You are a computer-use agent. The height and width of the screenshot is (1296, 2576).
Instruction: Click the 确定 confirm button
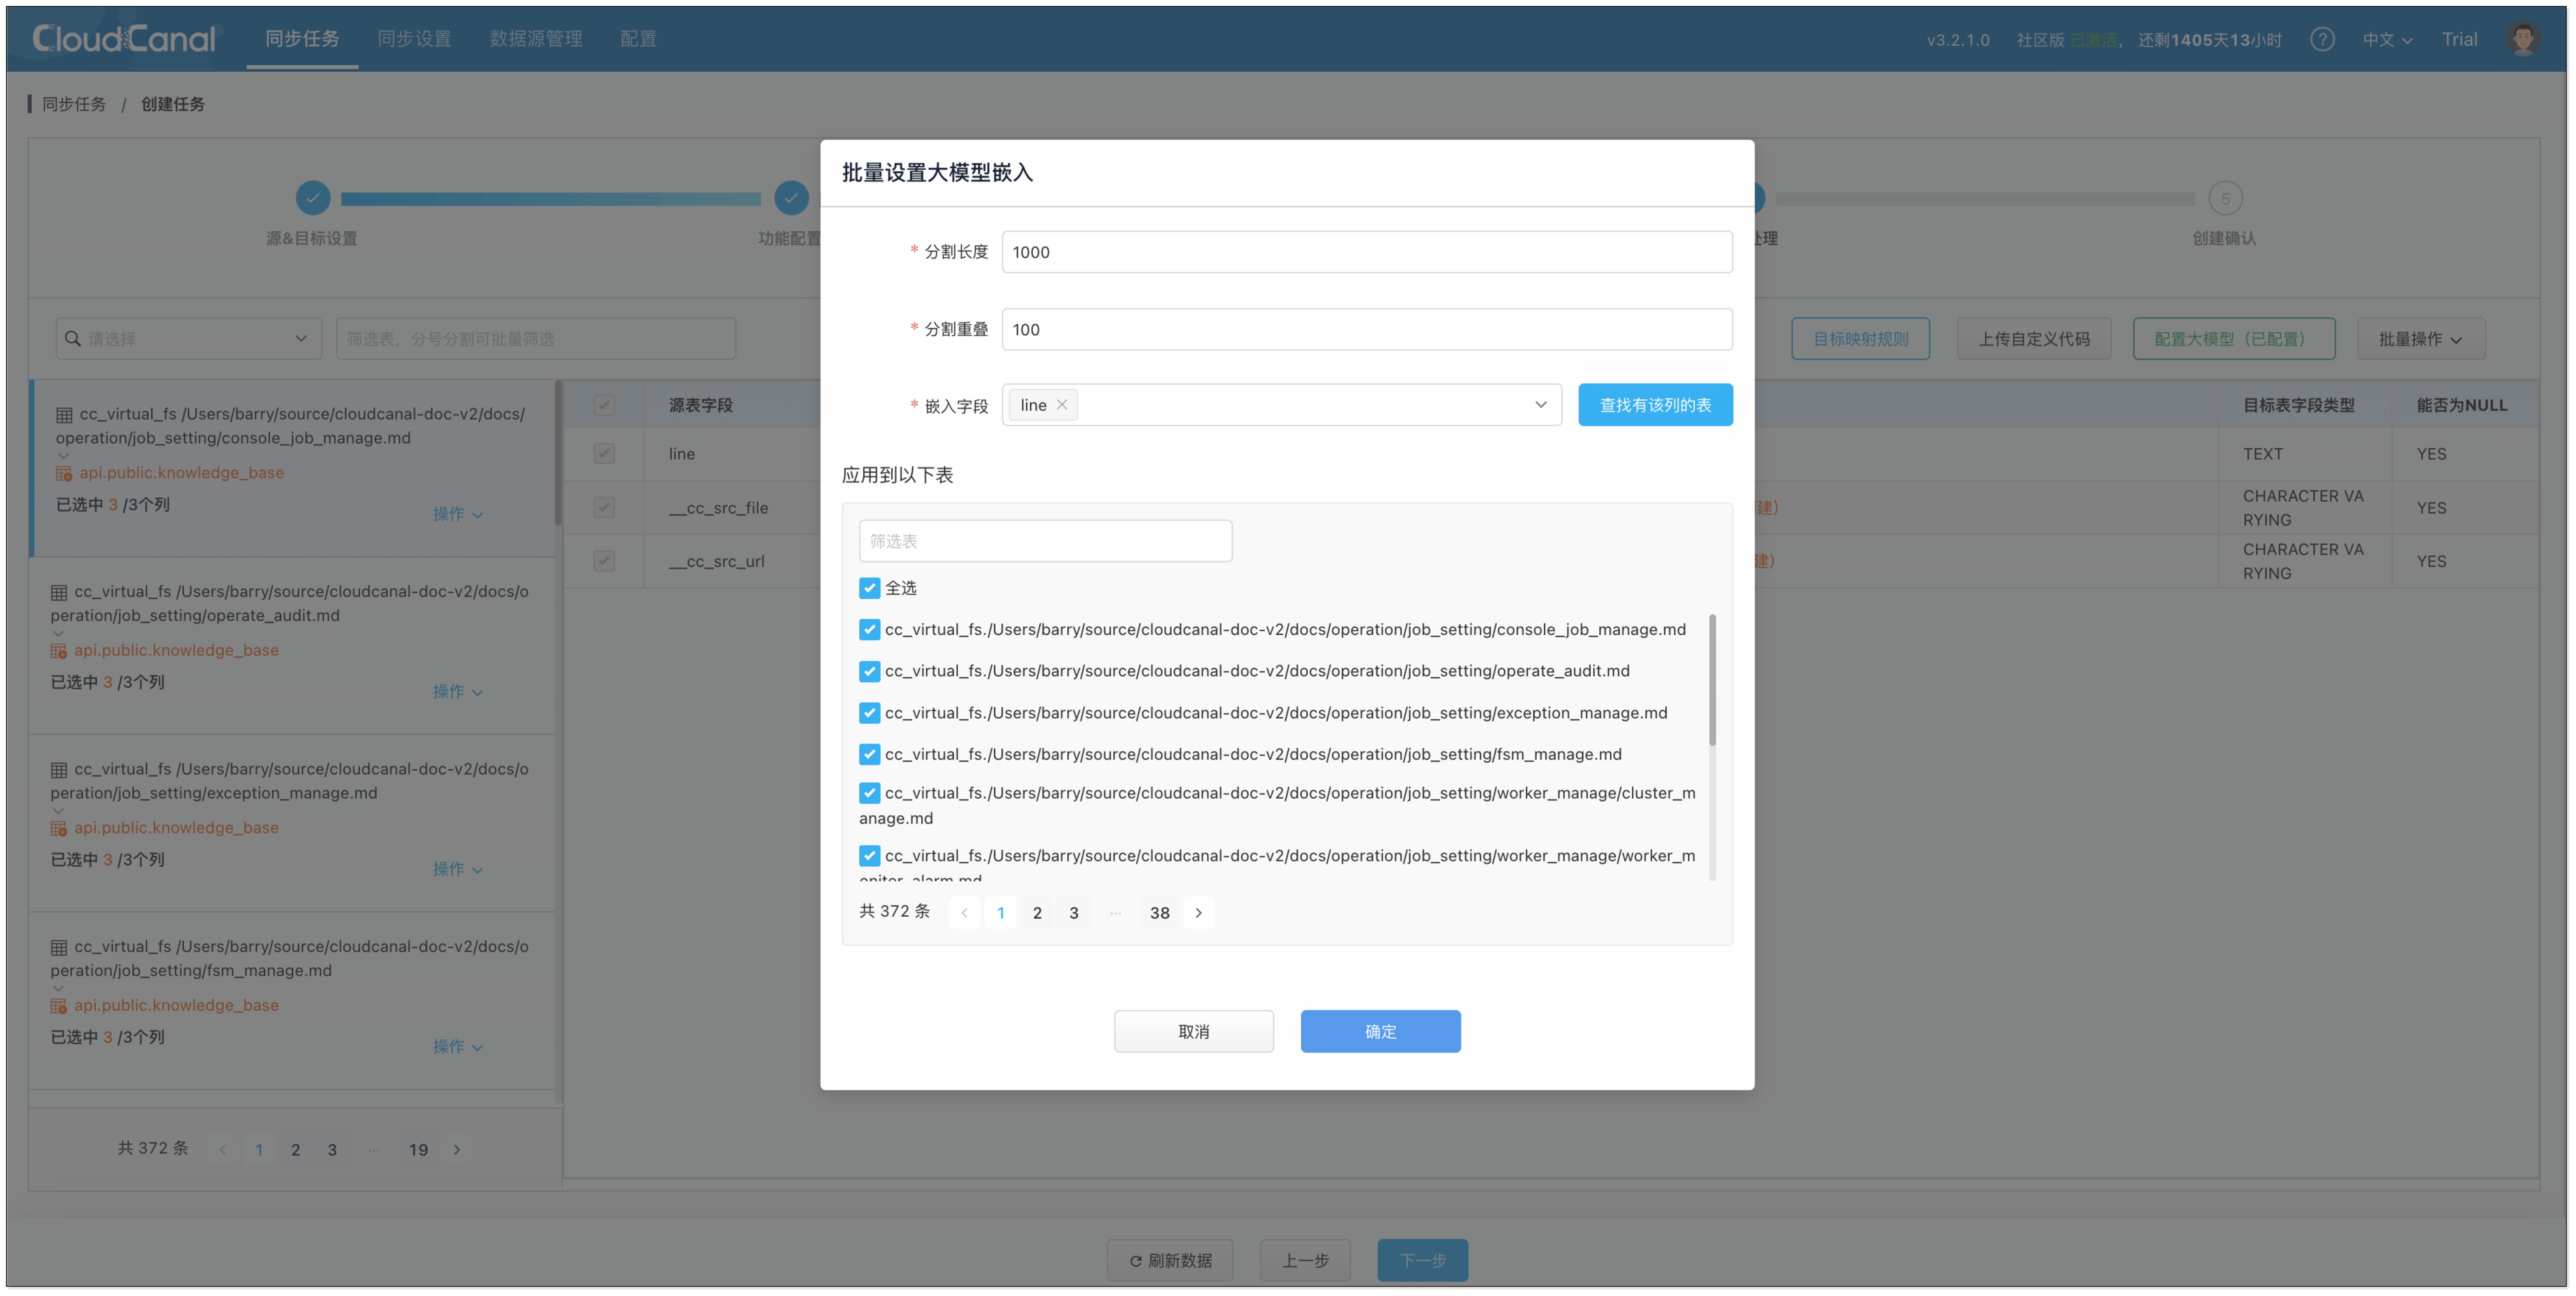(x=1380, y=1031)
